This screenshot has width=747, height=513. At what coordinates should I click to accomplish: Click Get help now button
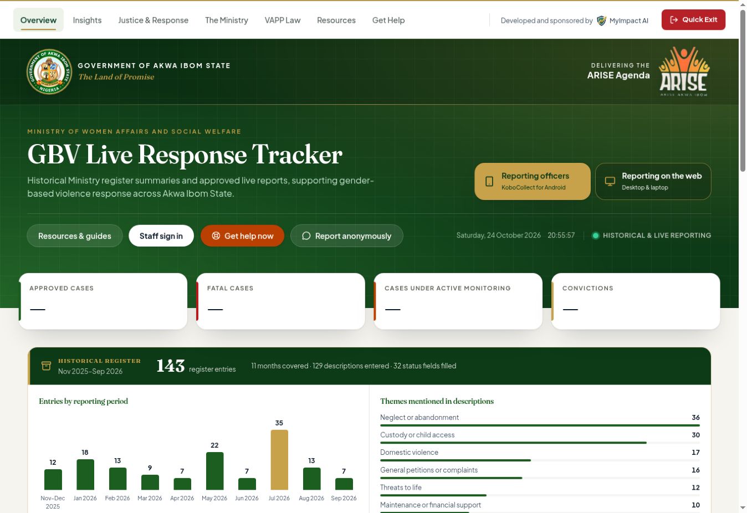pyautogui.click(x=243, y=236)
